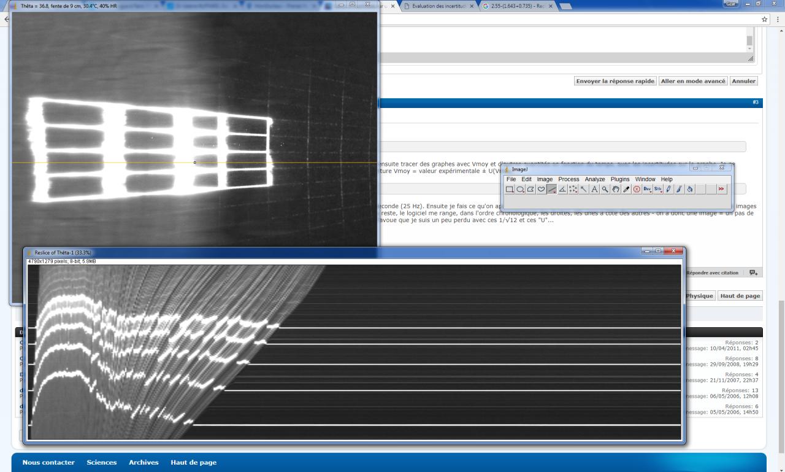This screenshot has height=472, width=785.
Task: Open the Sciences footer link
Action: tap(102, 463)
